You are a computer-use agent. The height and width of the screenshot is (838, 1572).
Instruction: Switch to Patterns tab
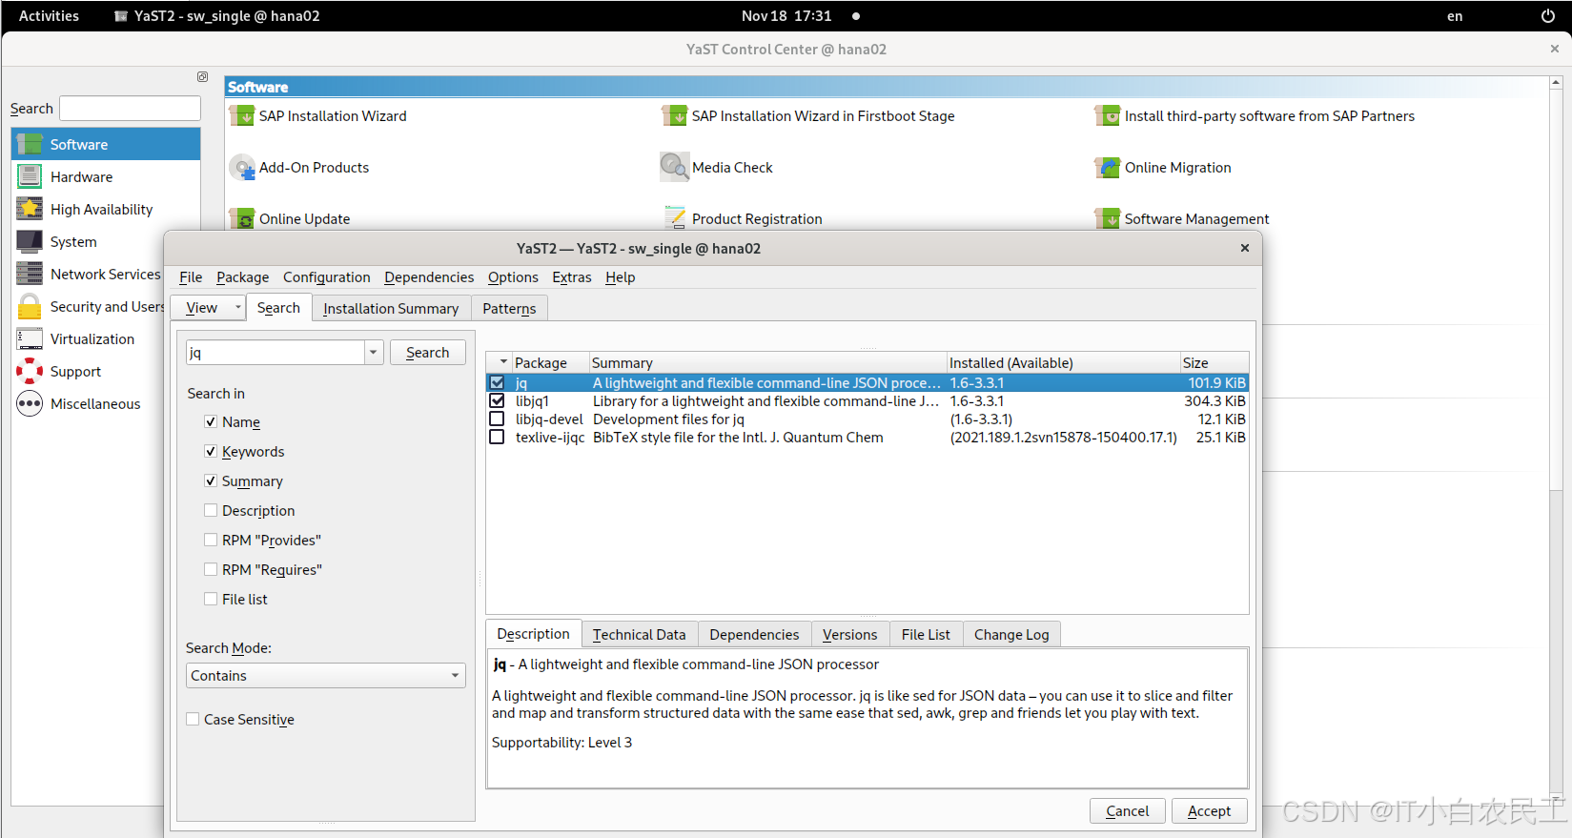[509, 308]
